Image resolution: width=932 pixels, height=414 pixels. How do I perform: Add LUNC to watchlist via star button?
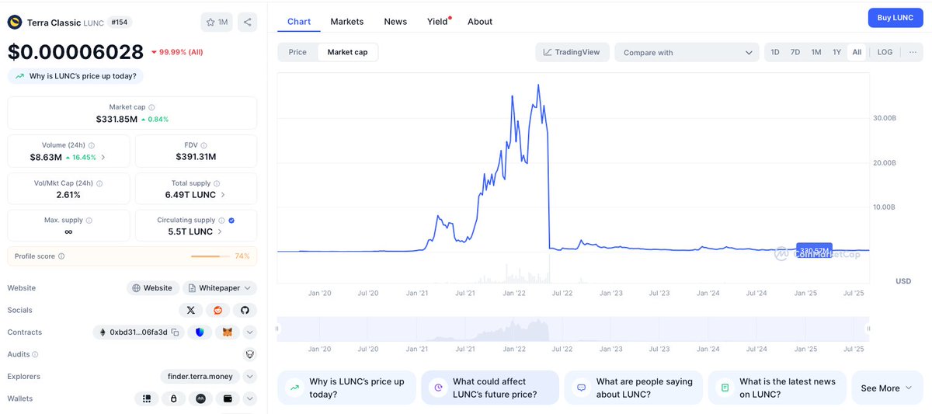point(217,22)
